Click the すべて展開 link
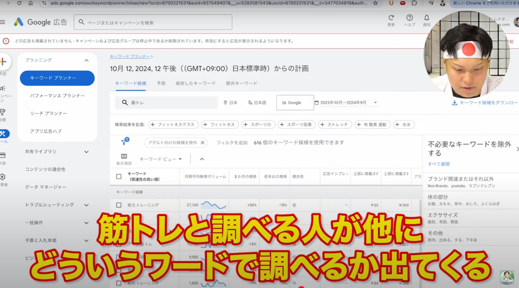Image resolution: width=519 pixels, height=288 pixels. point(439,164)
